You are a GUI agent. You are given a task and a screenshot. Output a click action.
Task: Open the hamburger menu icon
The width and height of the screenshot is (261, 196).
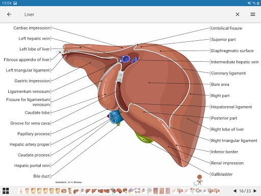point(253,14)
